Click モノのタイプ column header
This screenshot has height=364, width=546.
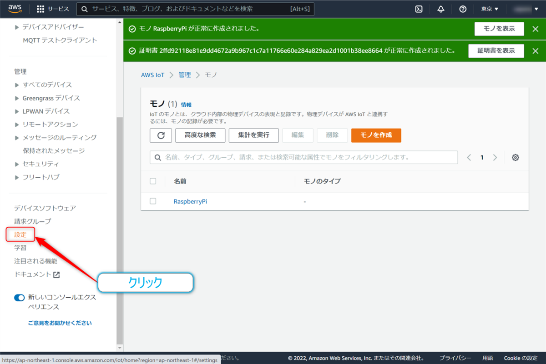(322, 181)
